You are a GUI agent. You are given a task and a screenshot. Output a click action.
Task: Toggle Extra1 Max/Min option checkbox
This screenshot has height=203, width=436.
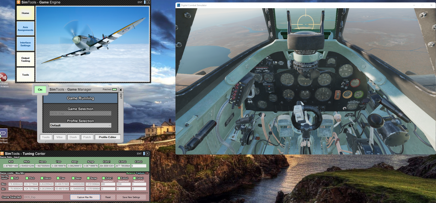[104, 178]
